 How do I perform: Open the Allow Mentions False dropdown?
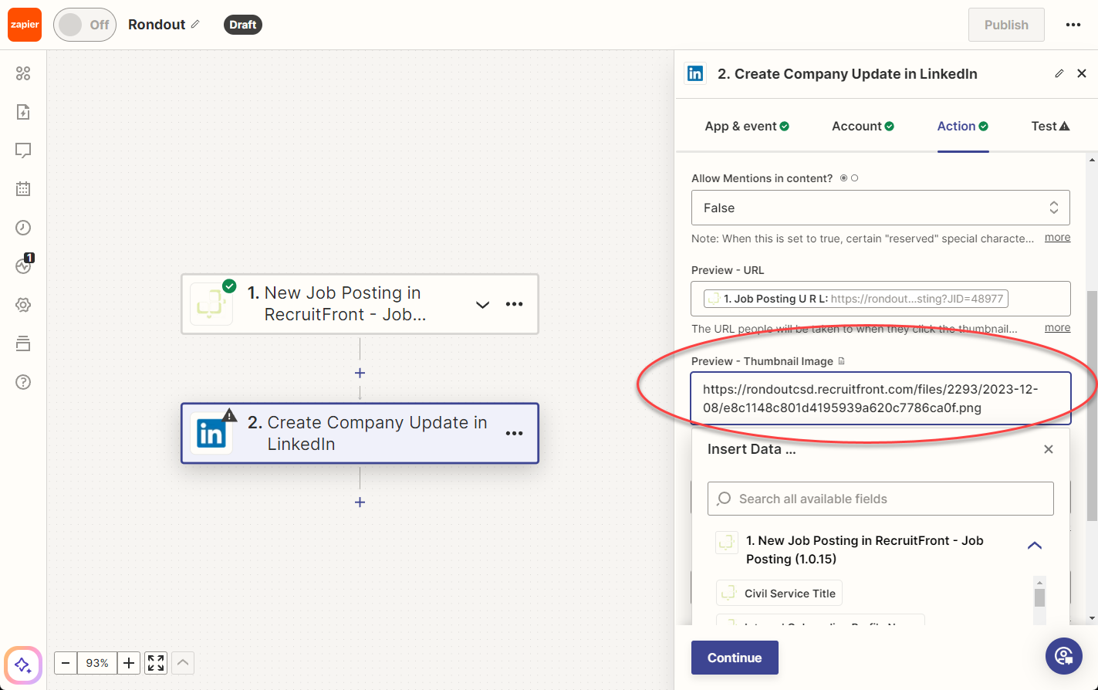[880, 208]
